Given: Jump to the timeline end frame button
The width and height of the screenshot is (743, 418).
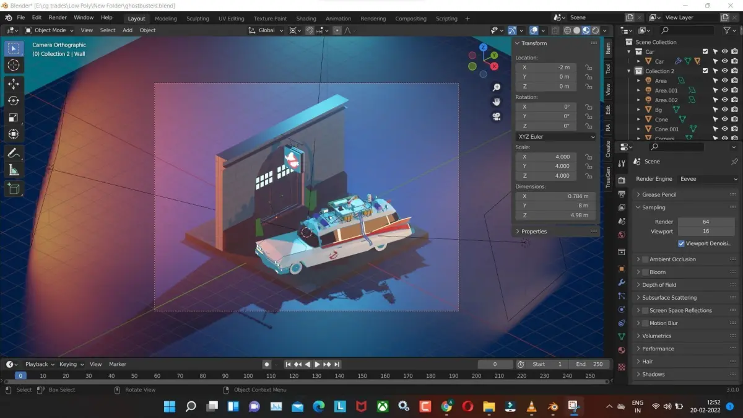Looking at the screenshot, I should (x=337, y=365).
